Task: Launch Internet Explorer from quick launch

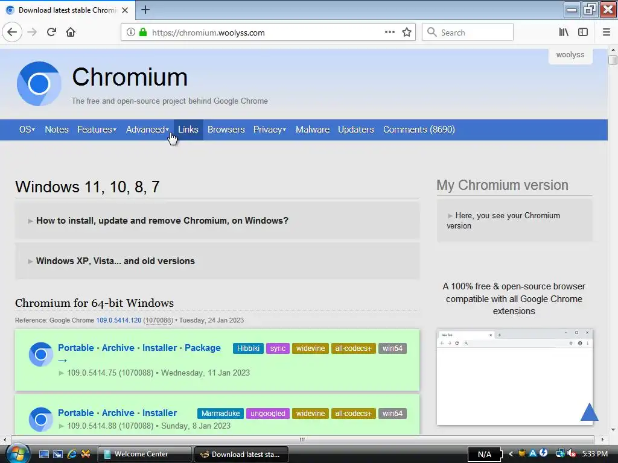Action: pos(72,454)
